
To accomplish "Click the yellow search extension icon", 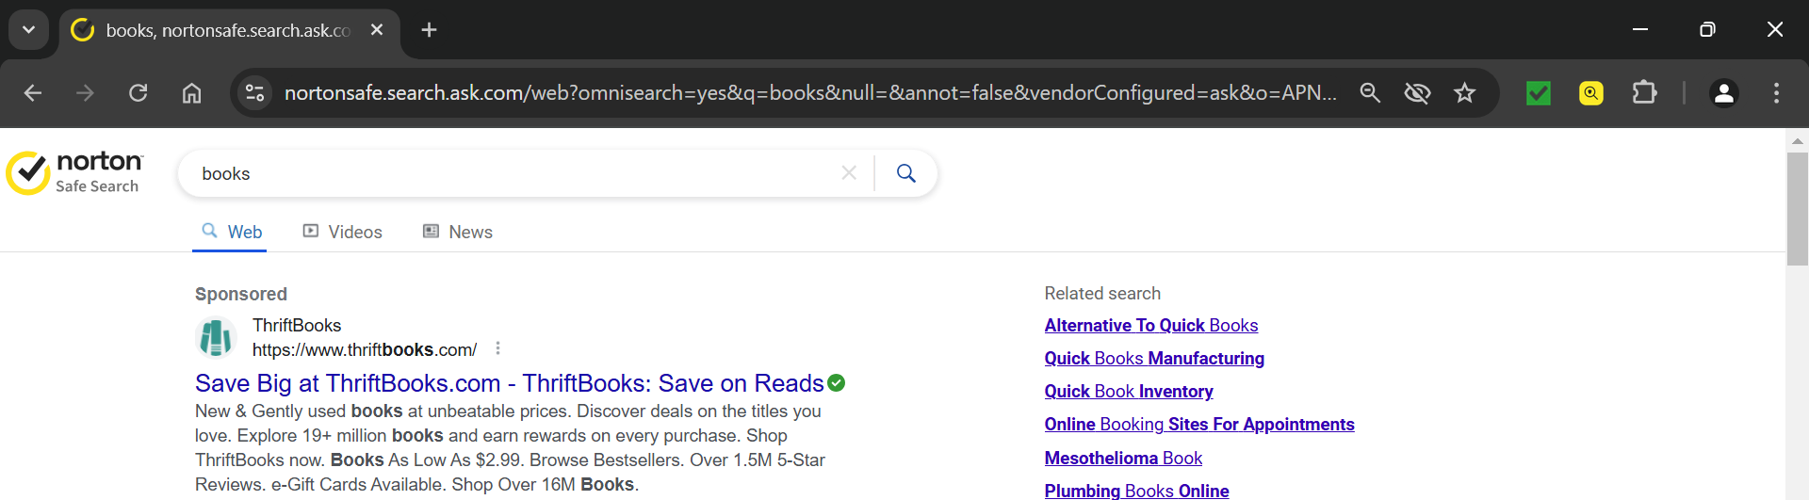I will tap(1591, 93).
